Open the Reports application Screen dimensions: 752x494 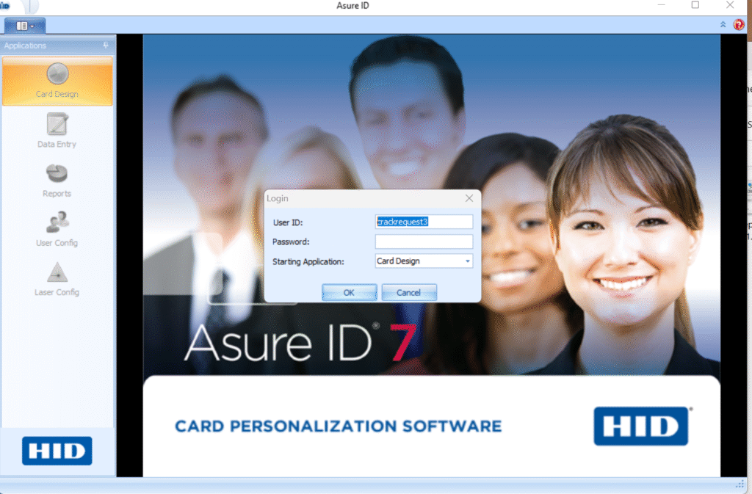[x=57, y=180]
